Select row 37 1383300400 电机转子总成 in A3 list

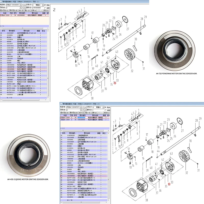[84, 182]
